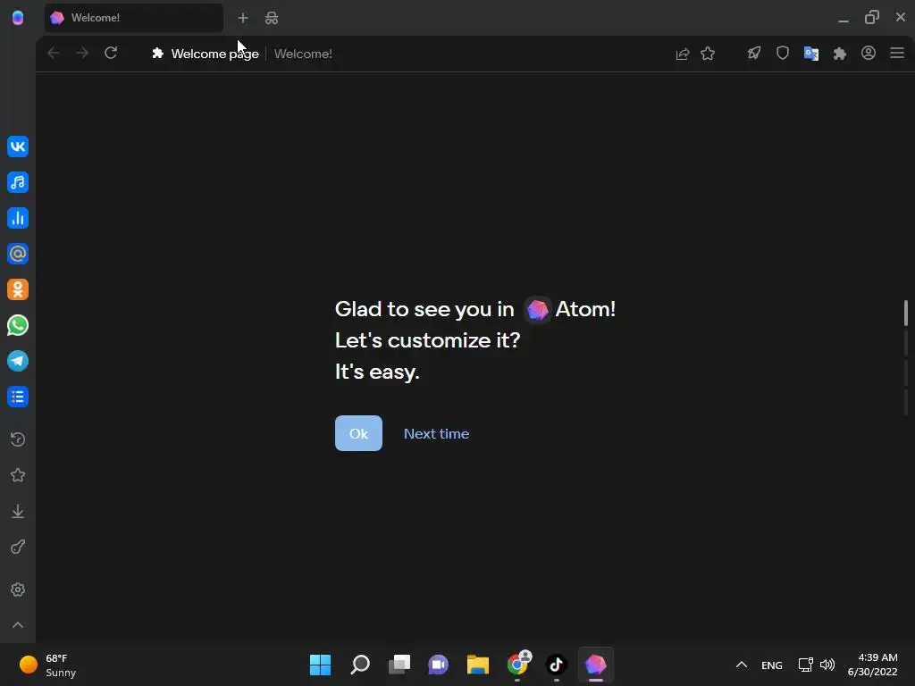Reload the current page
Screen dimensions: 915x686
[x=111, y=53]
